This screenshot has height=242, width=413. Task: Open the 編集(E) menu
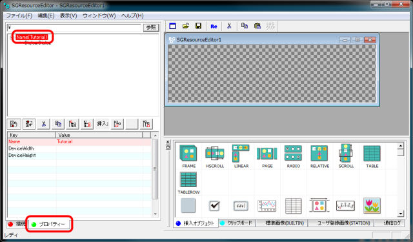46,15
